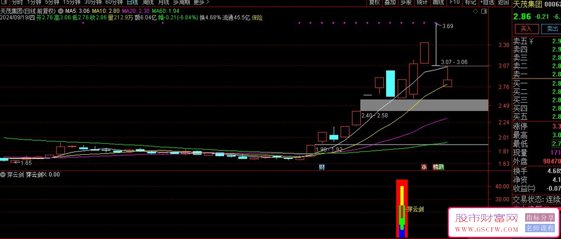561x239 pixels.
Task: Click the 多股 multi-stock toolbar button
Action: 406,2
